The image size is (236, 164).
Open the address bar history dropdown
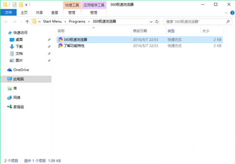coord(151,22)
